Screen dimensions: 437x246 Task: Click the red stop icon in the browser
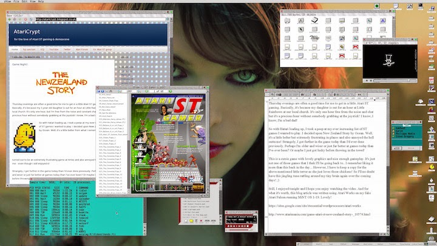[x=25, y=19]
